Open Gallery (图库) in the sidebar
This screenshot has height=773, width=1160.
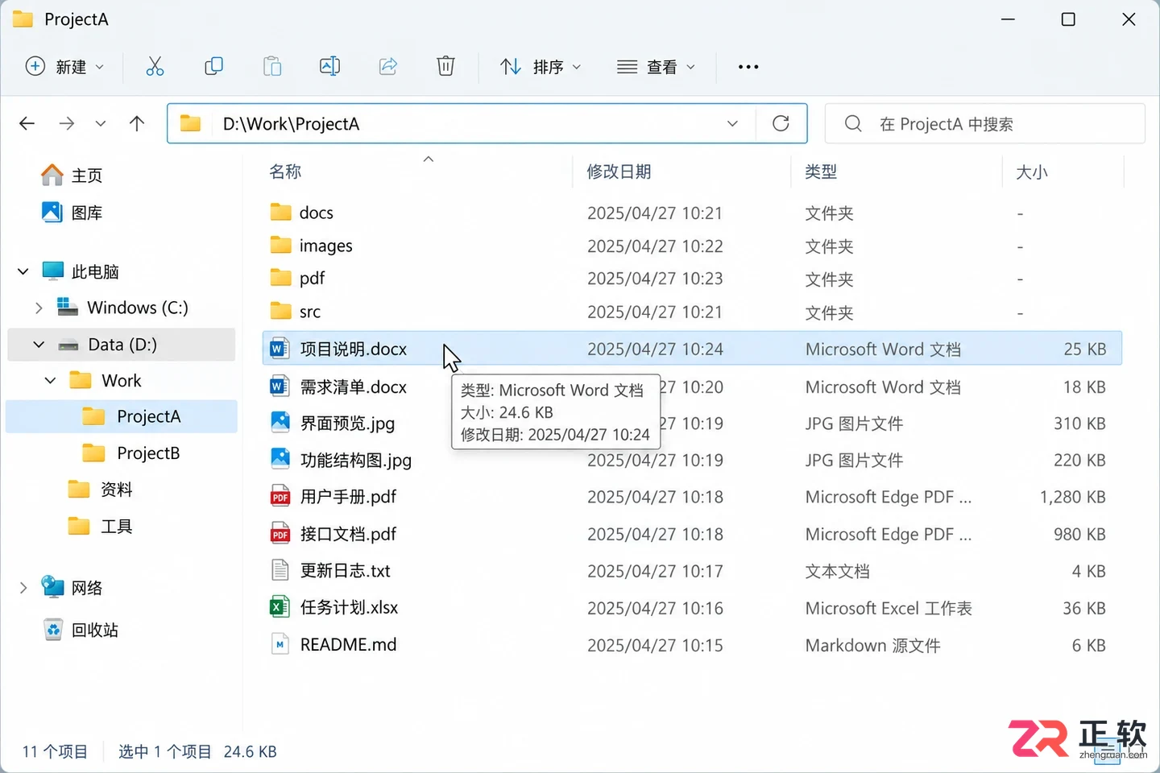[x=72, y=213]
